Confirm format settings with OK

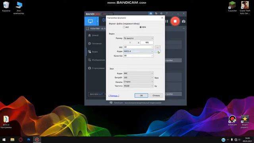coord(141,95)
